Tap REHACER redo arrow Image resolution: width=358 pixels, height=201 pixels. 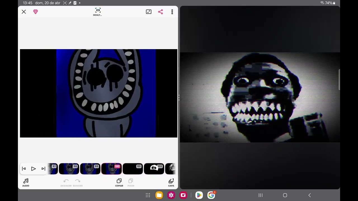pos(78,183)
